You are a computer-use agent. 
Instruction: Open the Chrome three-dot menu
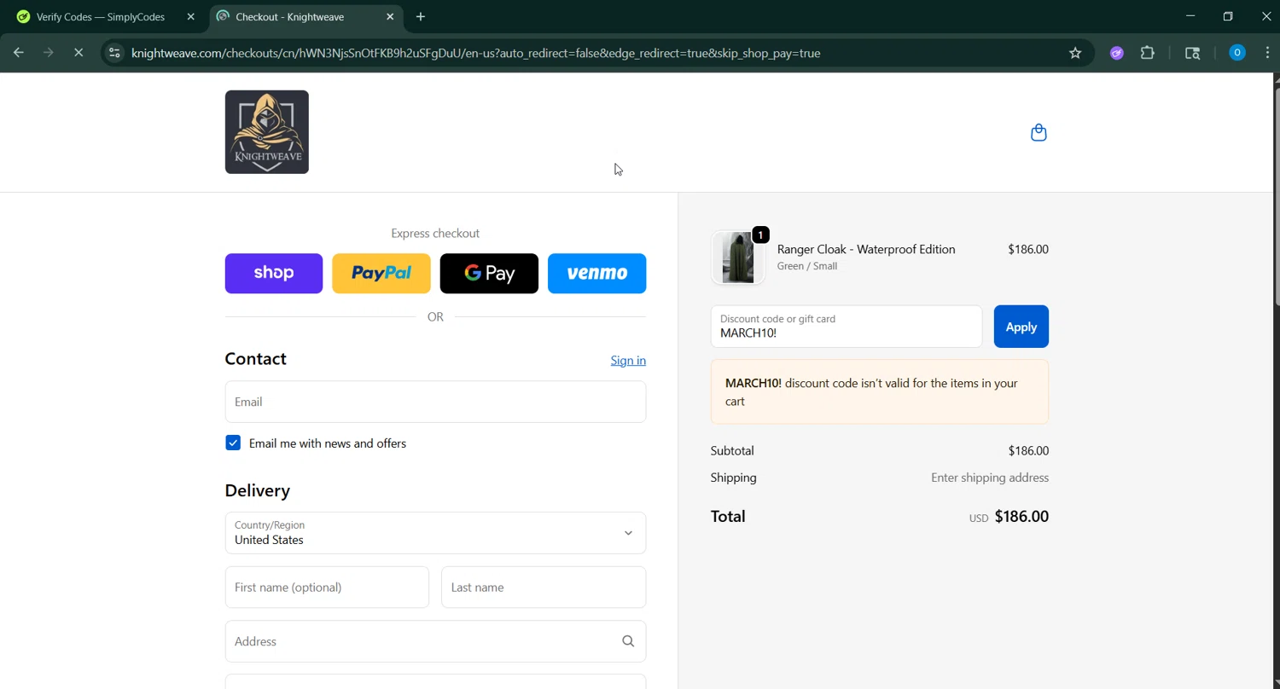tap(1267, 53)
